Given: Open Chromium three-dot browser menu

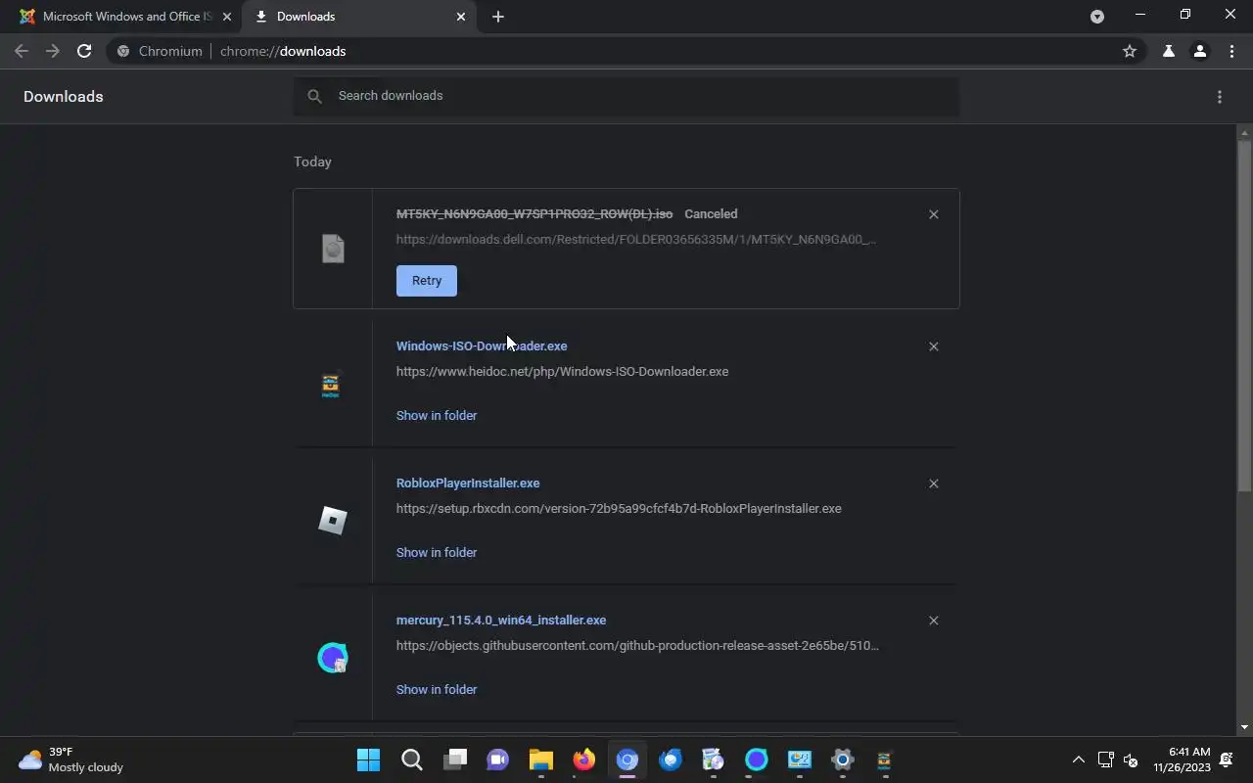Looking at the screenshot, I should click(1231, 51).
